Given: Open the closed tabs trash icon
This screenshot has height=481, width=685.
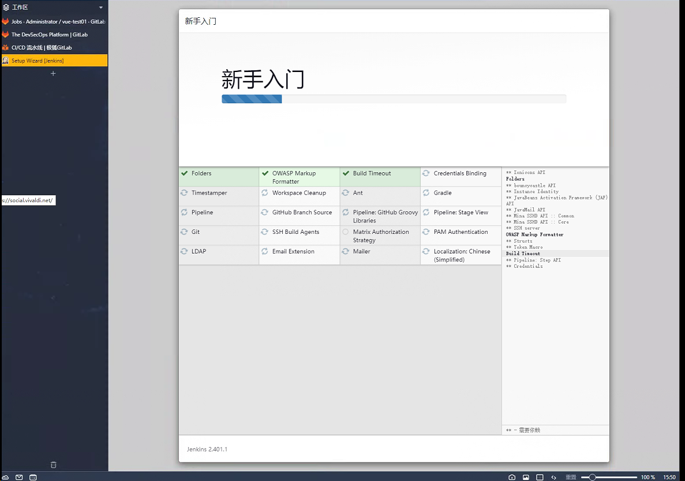Looking at the screenshot, I should [53, 465].
